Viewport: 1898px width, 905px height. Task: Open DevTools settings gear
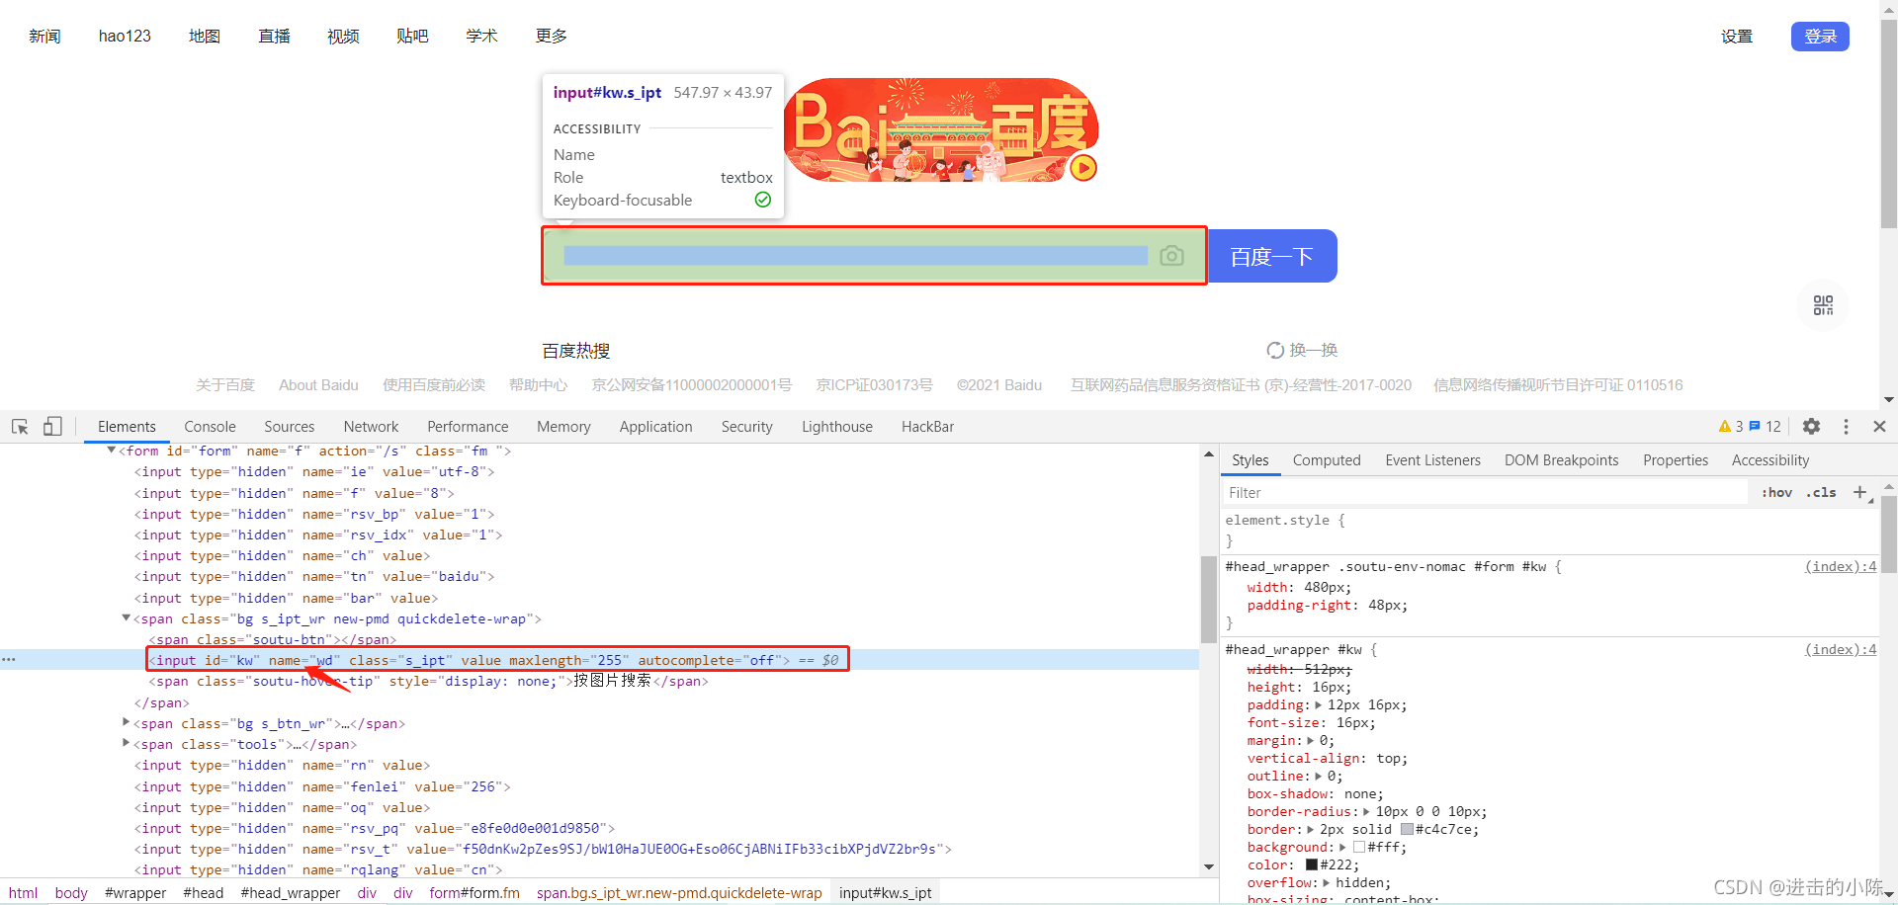click(1811, 427)
